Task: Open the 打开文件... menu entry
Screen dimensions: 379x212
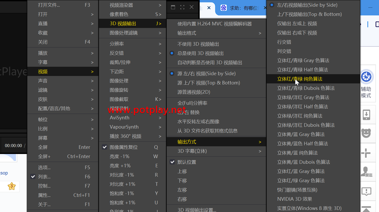Action: (63, 5)
